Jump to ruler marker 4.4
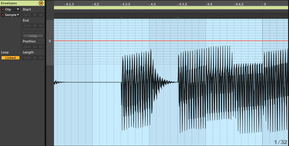The height and width of the screenshot is (146, 289). [x=209, y=4]
